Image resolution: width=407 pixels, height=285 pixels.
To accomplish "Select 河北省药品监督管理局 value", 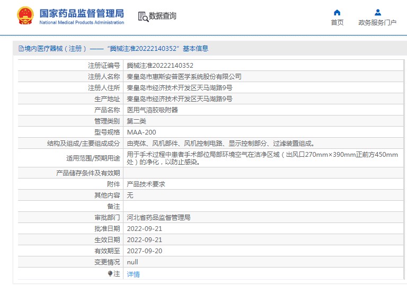I will (x=158, y=218).
